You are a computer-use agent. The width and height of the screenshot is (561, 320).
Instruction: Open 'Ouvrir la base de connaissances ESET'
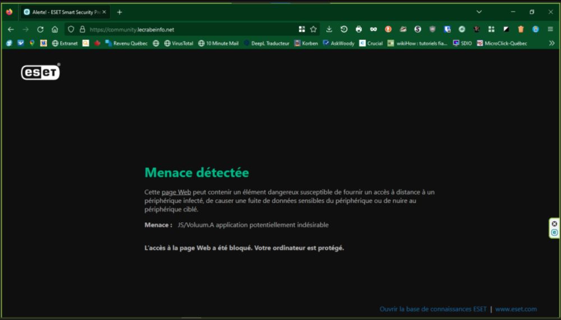(433, 309)
